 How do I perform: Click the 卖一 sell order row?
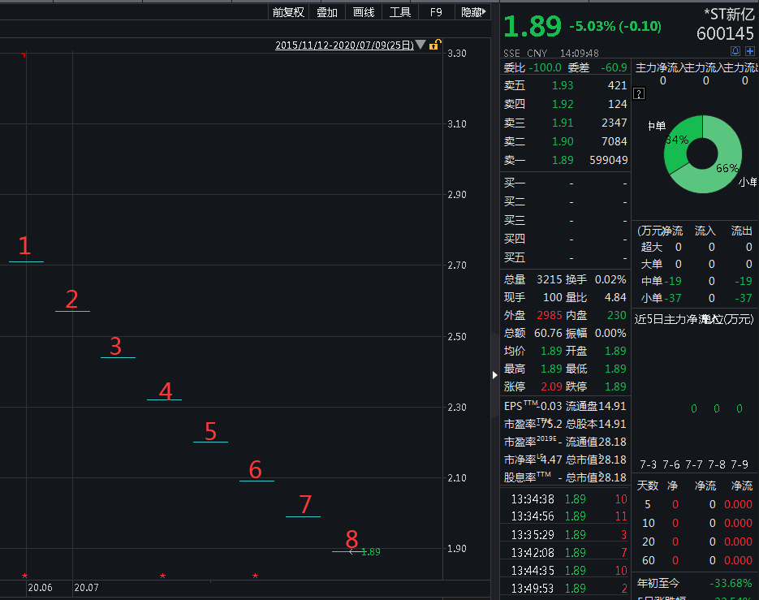click(x=565, y=161)
